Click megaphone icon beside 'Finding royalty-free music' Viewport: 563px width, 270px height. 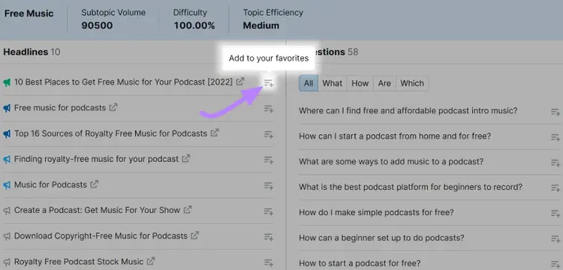coord(7,160)
